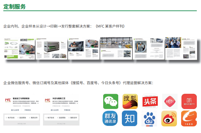The height and width of the screenshot is (133, 201).
Task: Click the green WeChat icon
Action: (111, 101)
